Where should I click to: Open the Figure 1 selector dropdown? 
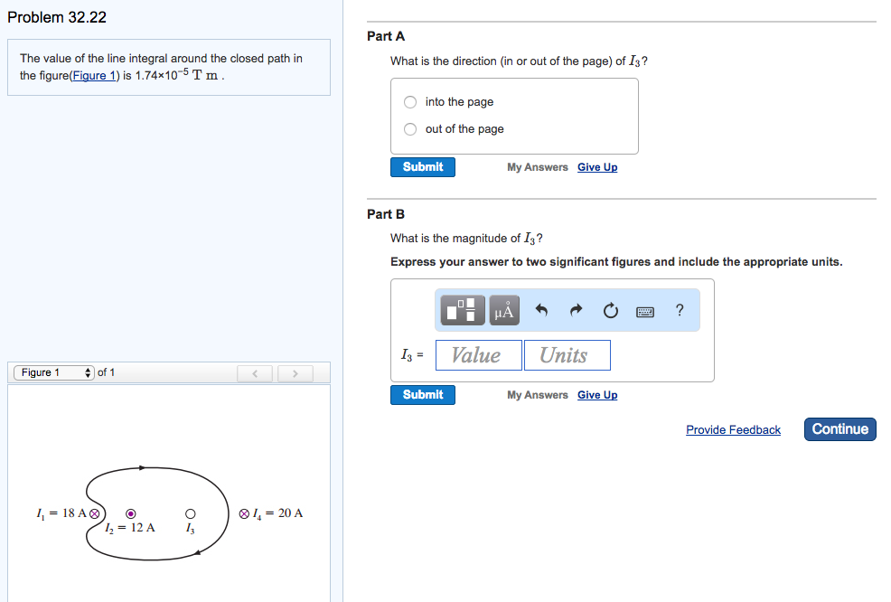coord(53,372)
